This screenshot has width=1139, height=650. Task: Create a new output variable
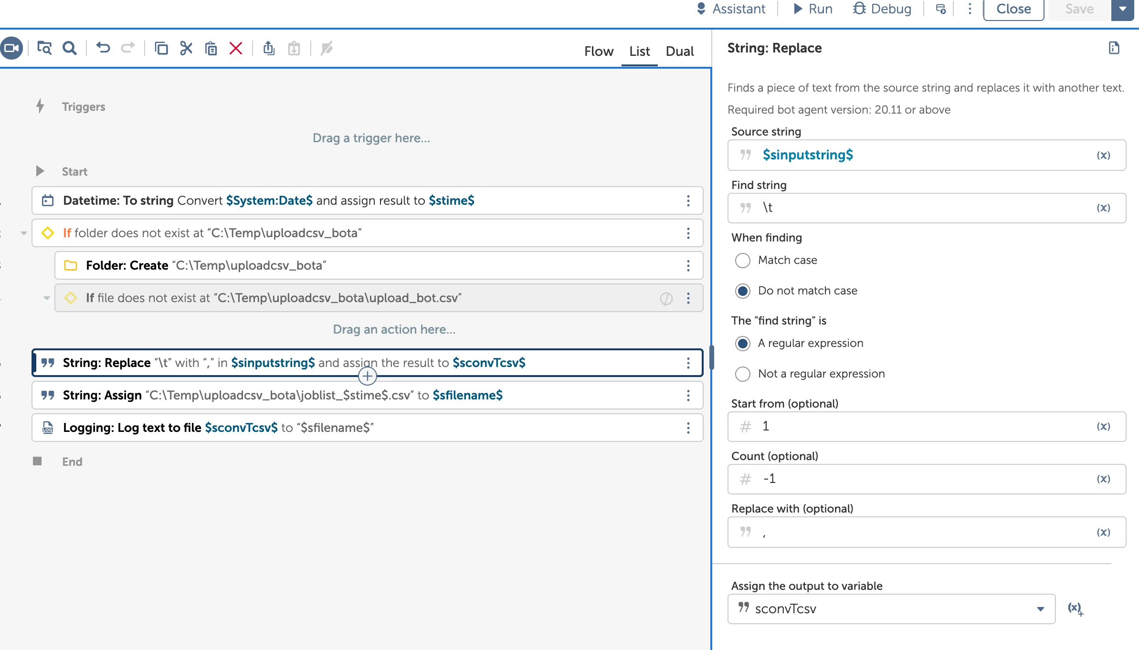tap(1076, 608)
